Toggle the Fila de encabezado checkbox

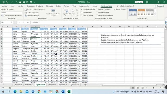coord(81,10)
